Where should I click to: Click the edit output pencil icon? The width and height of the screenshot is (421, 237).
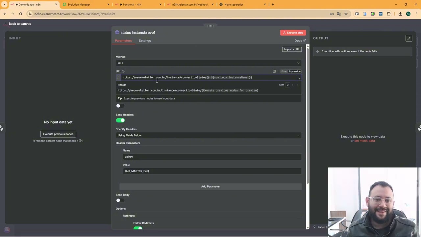409,38
